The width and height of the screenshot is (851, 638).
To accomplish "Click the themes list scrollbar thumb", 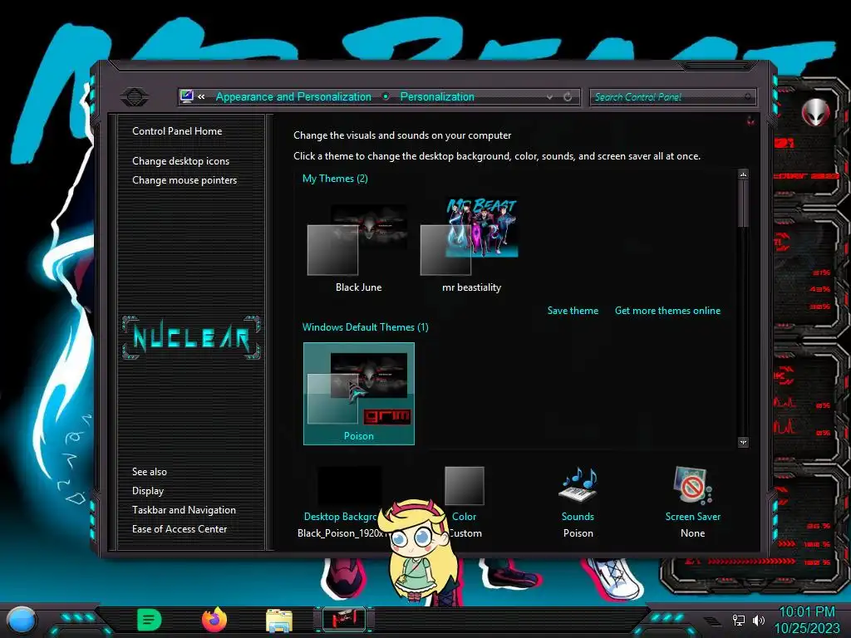I will (x=743, y=204).
